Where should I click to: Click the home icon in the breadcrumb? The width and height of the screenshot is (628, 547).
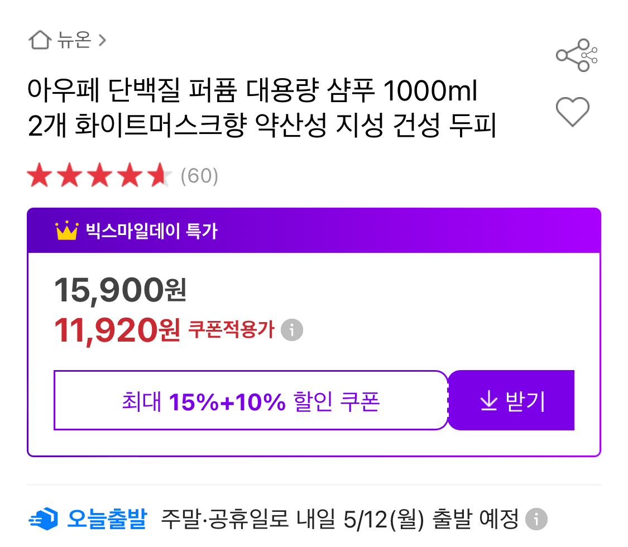[39, 40]
